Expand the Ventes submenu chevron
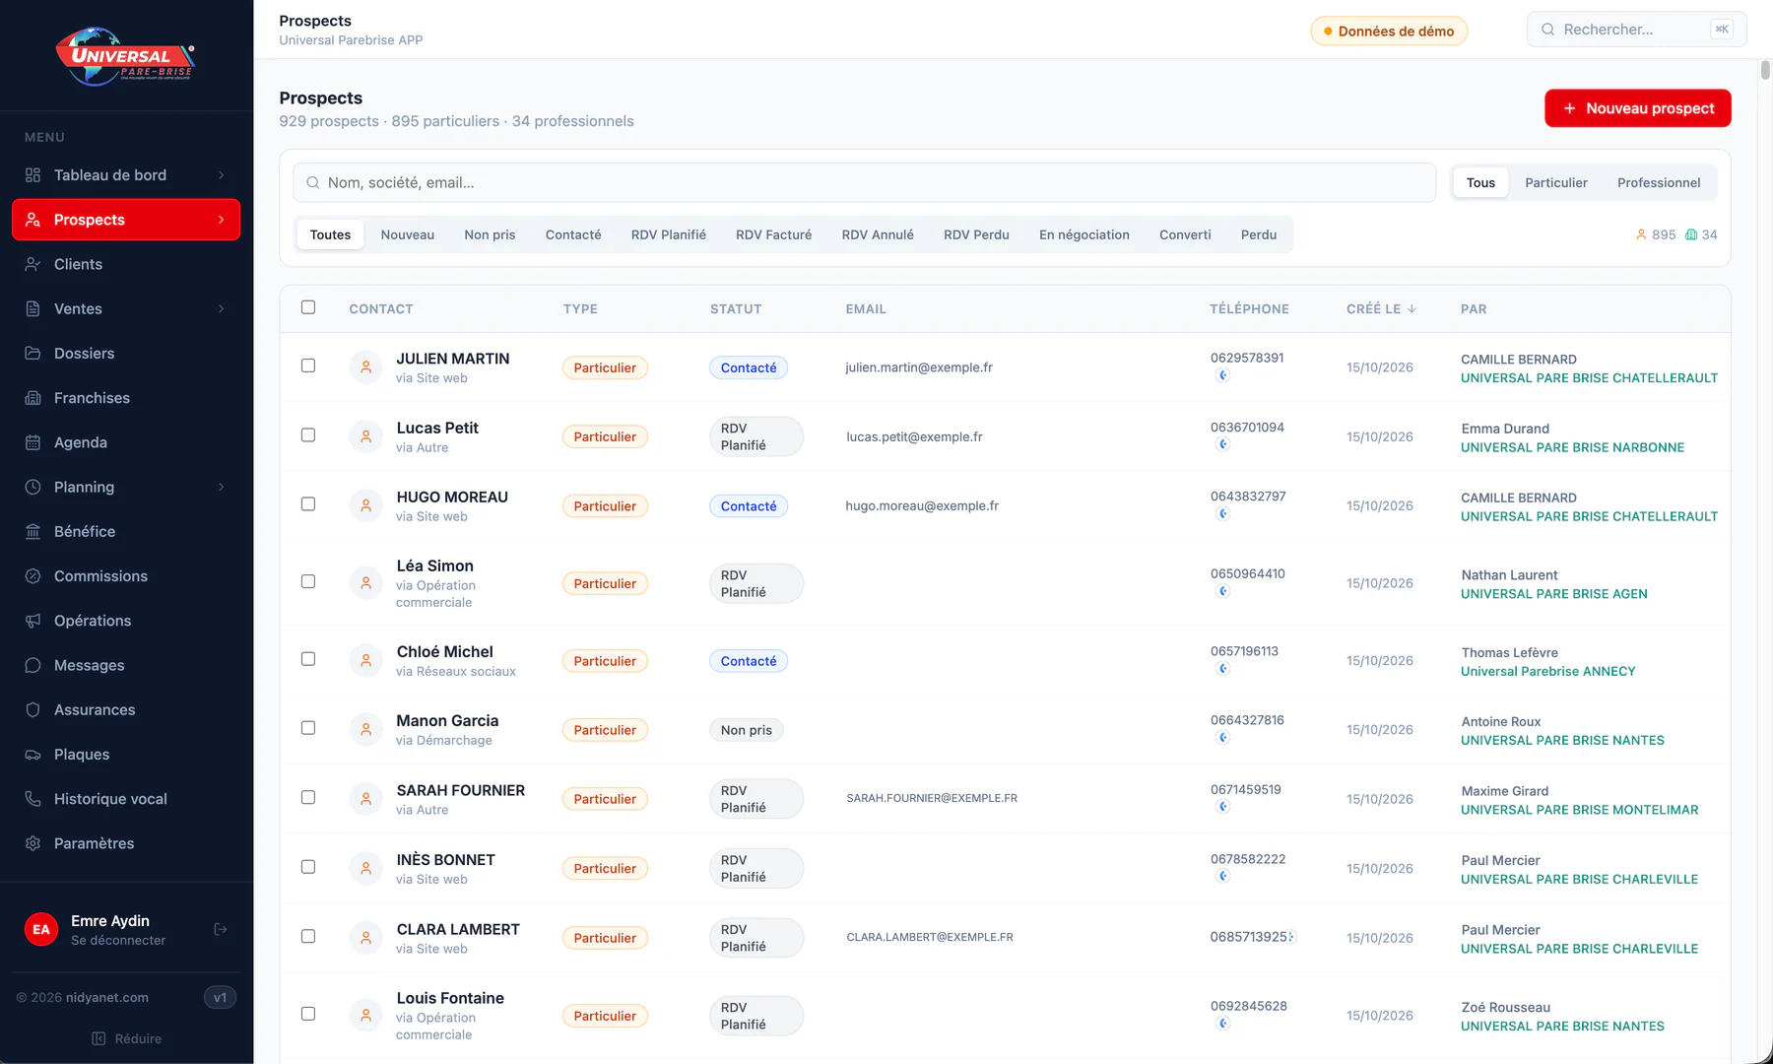Viewport: 1773px width, 1064px height. pyautogui.click(x=221, y=308)
